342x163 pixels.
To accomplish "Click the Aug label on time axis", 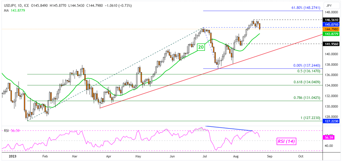I will coord(236,156).
